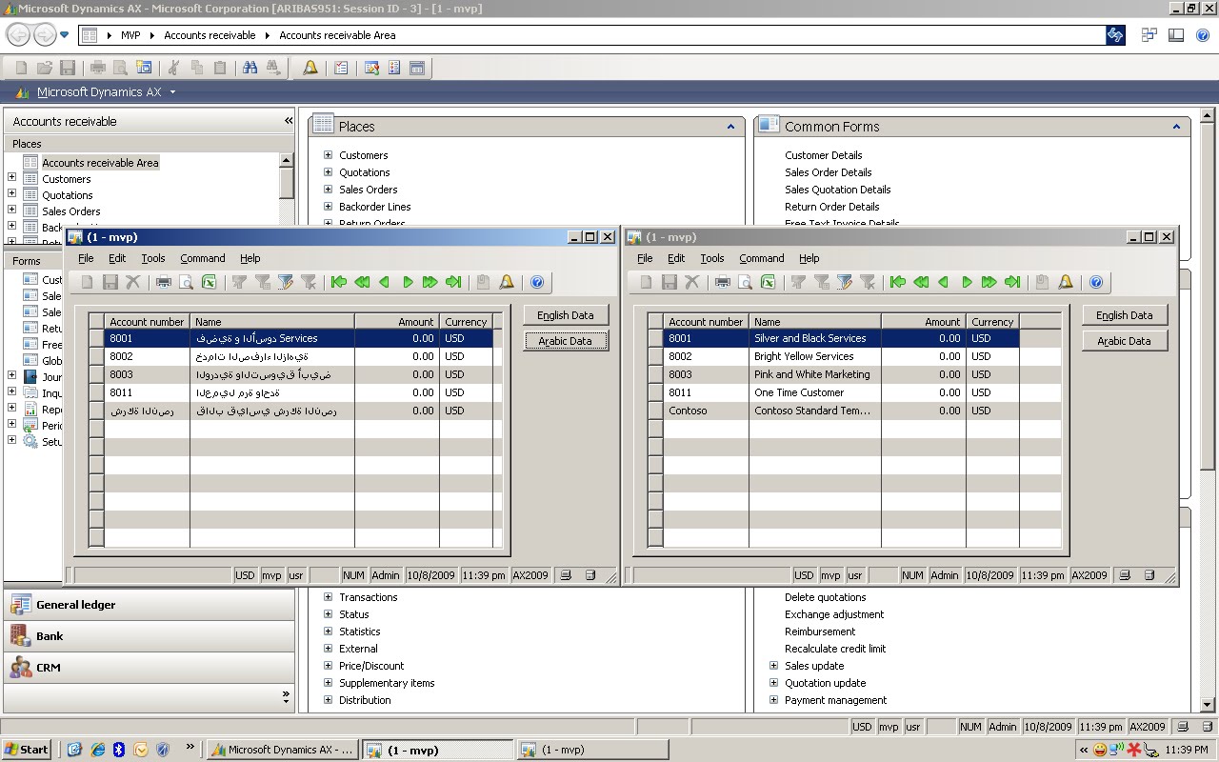The height and width of the screenshot is (762, 1219).
Task: Collapse the navigation pane with the double chevron
Action: click(288, 121)
